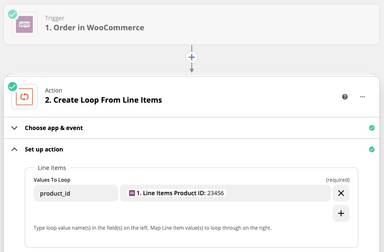The width and height of the screenshot is (384, 252).
Task: Click the Looping by Zapier icon
Action: [24, 97]
